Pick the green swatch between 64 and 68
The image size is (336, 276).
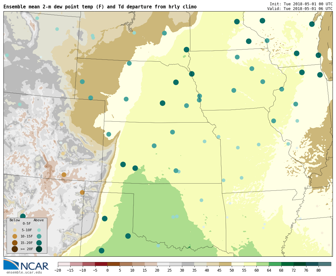[x=275, y=264]
